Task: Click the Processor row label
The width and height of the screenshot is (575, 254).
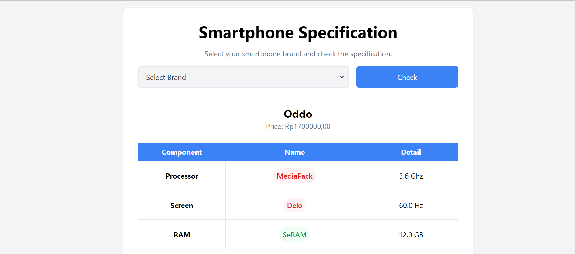Action: 182,176
